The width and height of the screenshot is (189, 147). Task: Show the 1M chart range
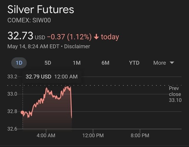point(76,63)
